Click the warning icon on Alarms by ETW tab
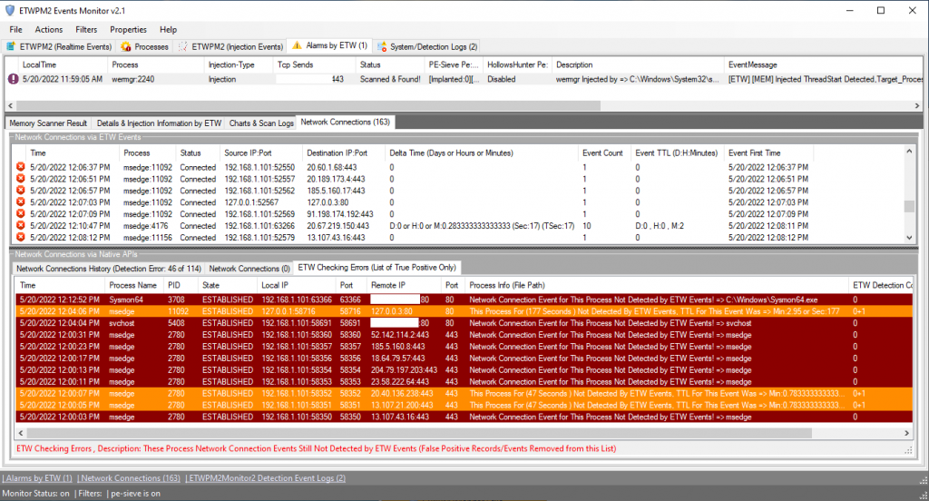 297,45
